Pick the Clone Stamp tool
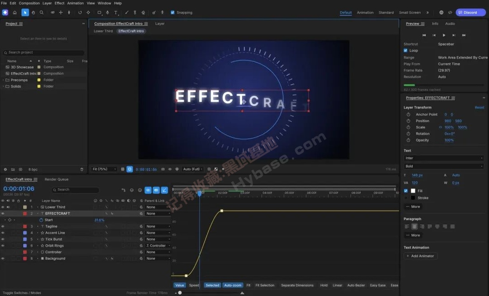This screenshot has width=489, height=296. pos(135,12)
